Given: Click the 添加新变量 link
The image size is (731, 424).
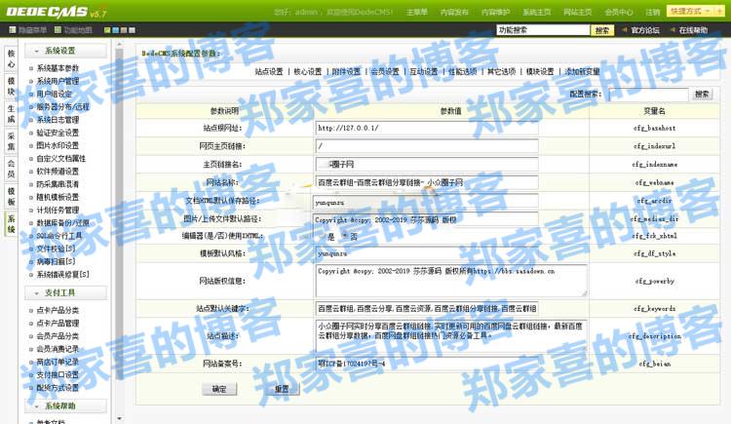Looking at the screenshot, I should tap(582, 71).
